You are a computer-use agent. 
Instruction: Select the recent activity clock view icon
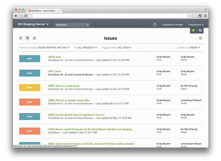[x=21, y=38]
